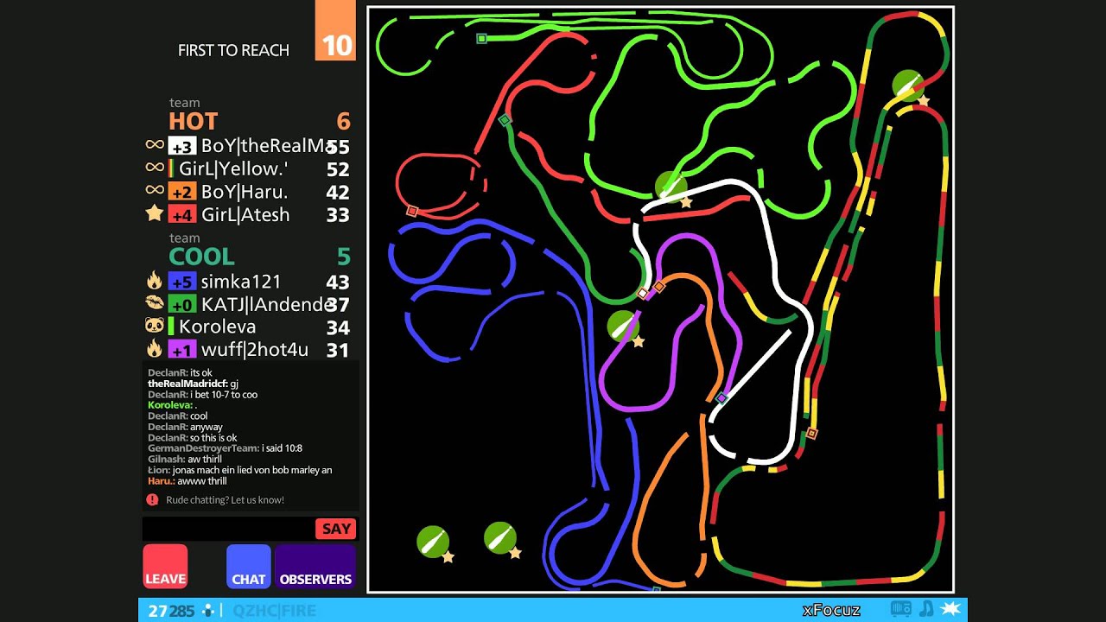Click the red player head square at left
Viewport: 1106px width, 622px height.
tap(412, 211)
